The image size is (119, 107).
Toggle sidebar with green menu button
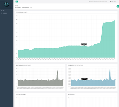(17, 1)
